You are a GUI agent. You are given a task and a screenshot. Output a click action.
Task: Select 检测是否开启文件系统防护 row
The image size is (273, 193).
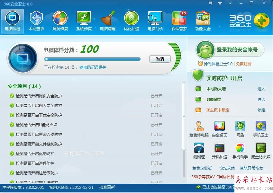click(86, 144)
